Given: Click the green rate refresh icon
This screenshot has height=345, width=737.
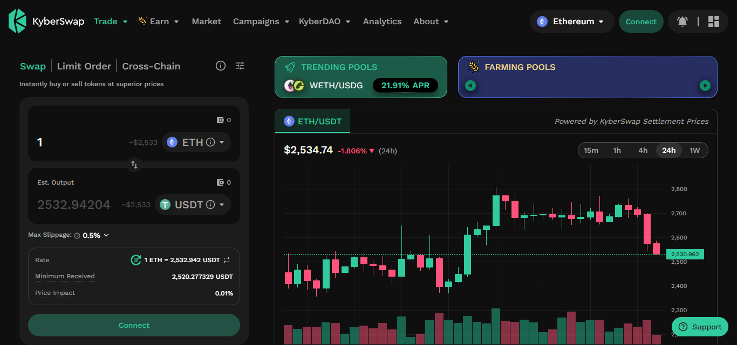Looking at the screenshot, I should (x=136, y=260).
